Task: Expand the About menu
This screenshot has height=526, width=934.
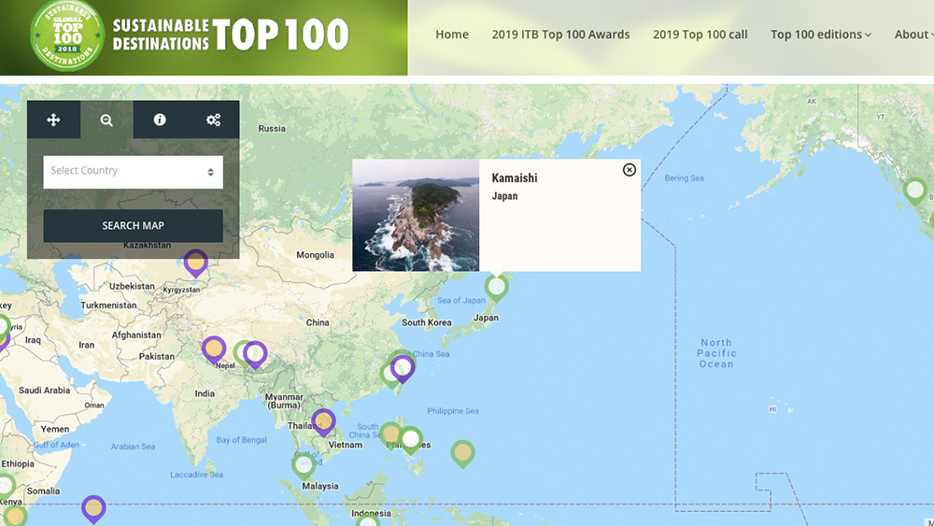Action: (913, 35)
